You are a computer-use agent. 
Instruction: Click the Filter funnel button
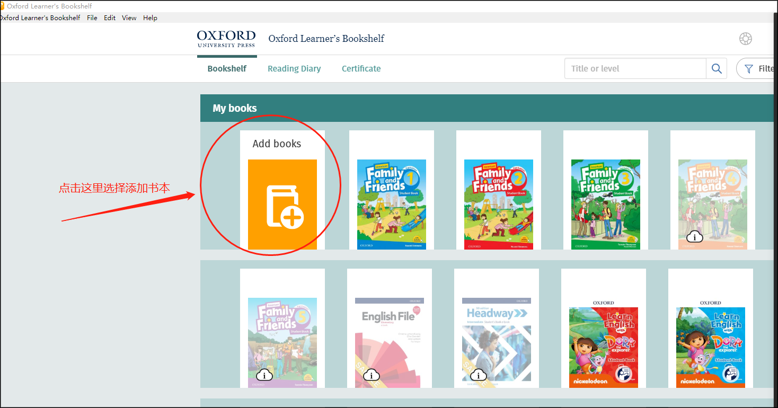click(755, 68)
